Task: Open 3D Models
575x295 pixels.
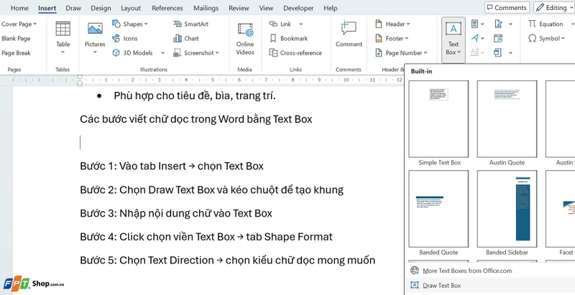Action: click(132, 52)
